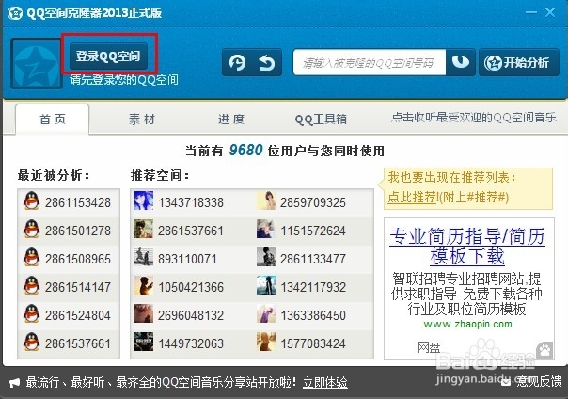
Task: Click avatar thumbnail for 1577083424
Action: pos(266,342)
